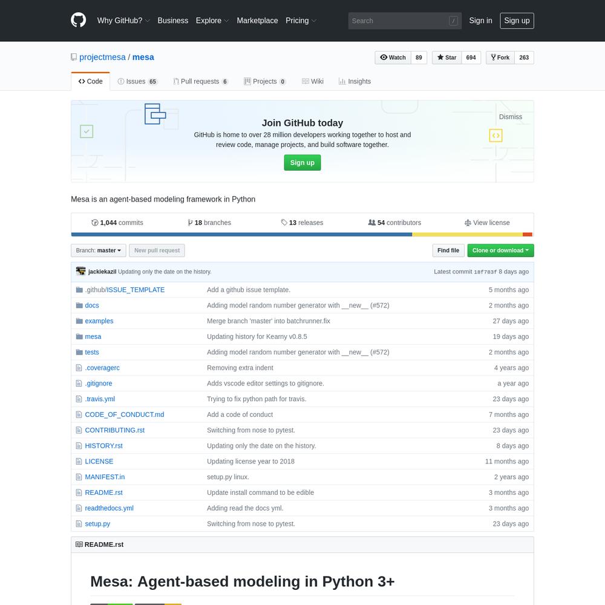Open the 89 watchers count
Viewport: 605px width, 605px height.
tap(419, 57)
